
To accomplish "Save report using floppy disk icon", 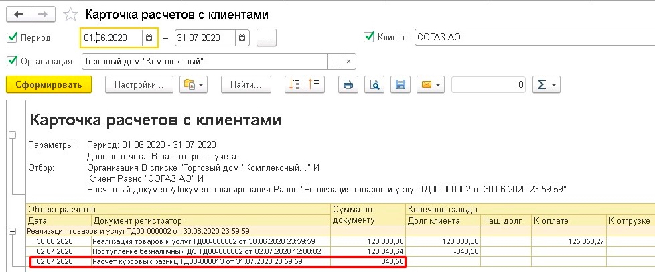I will pos(401,85).
